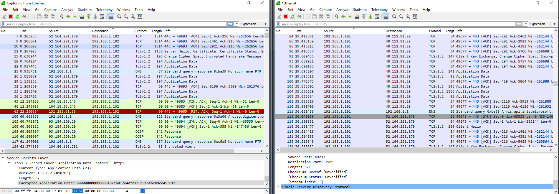Go to next packet in *Ethernet window

click(x=350, y=17)
